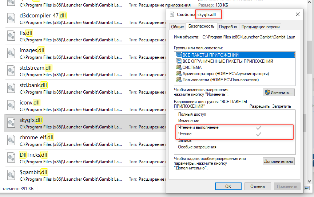Click the Дополнительно button

pyautogui.click(x=278, y=161)
